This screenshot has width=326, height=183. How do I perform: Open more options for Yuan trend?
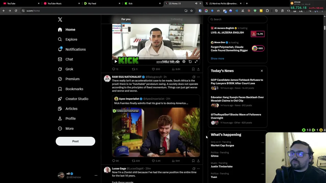263,174
